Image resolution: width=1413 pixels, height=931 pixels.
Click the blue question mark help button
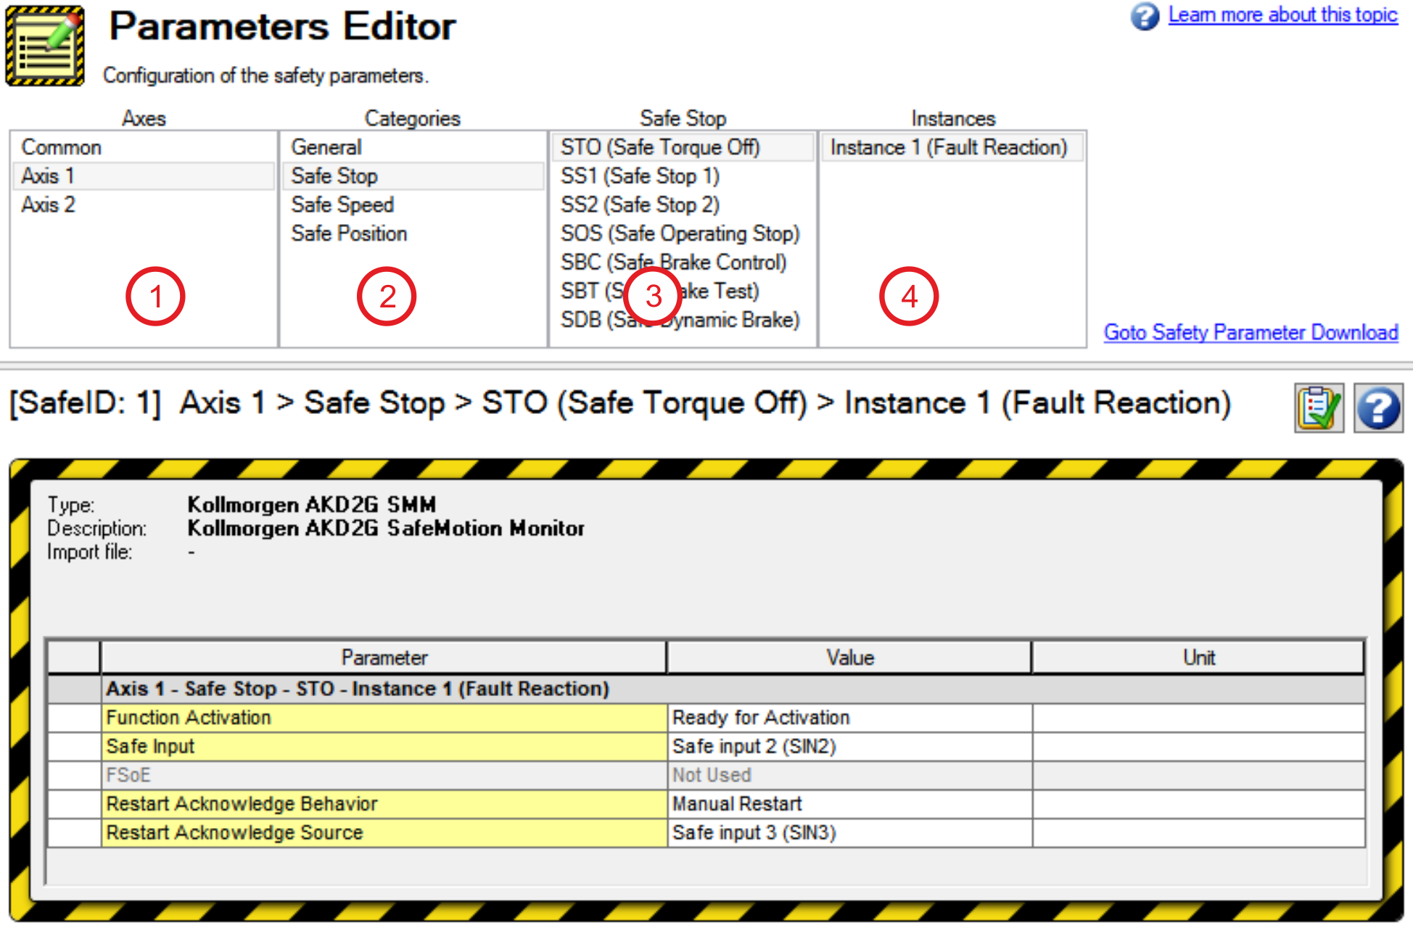click(1378, 408)
